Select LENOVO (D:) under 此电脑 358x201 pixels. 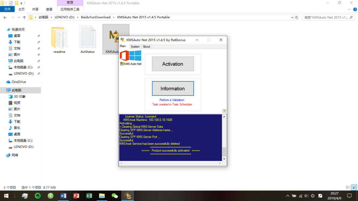click(24, 147)
